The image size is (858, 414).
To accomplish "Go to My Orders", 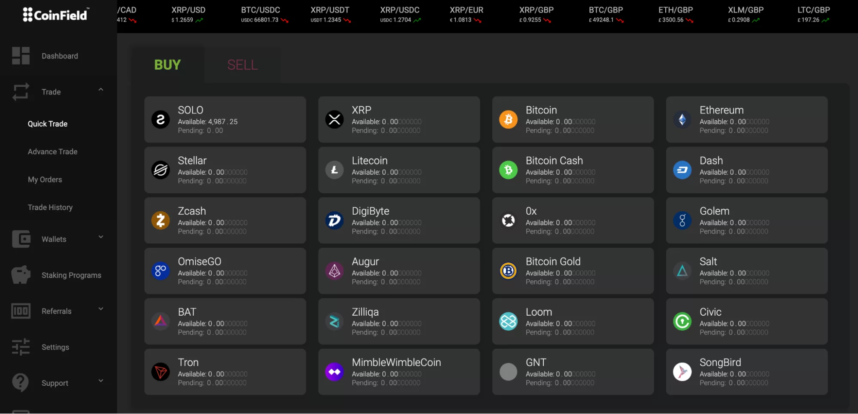I will 45,180.
